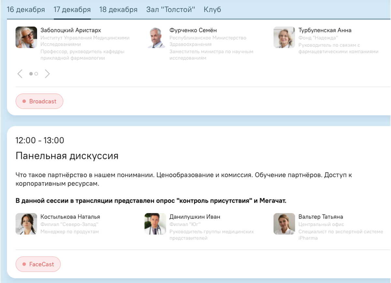
Task: Click the name Фурченко Семён
Action: [x=193, y=30]
